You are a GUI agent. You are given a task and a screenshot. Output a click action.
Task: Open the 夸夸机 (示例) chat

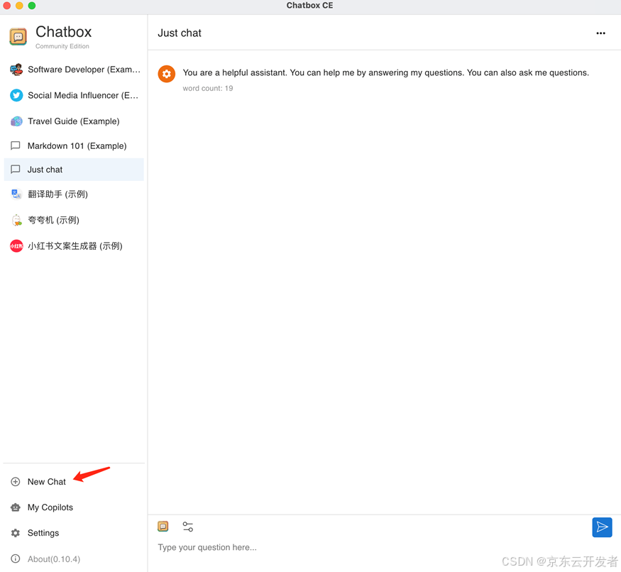[x=74, y=220]
